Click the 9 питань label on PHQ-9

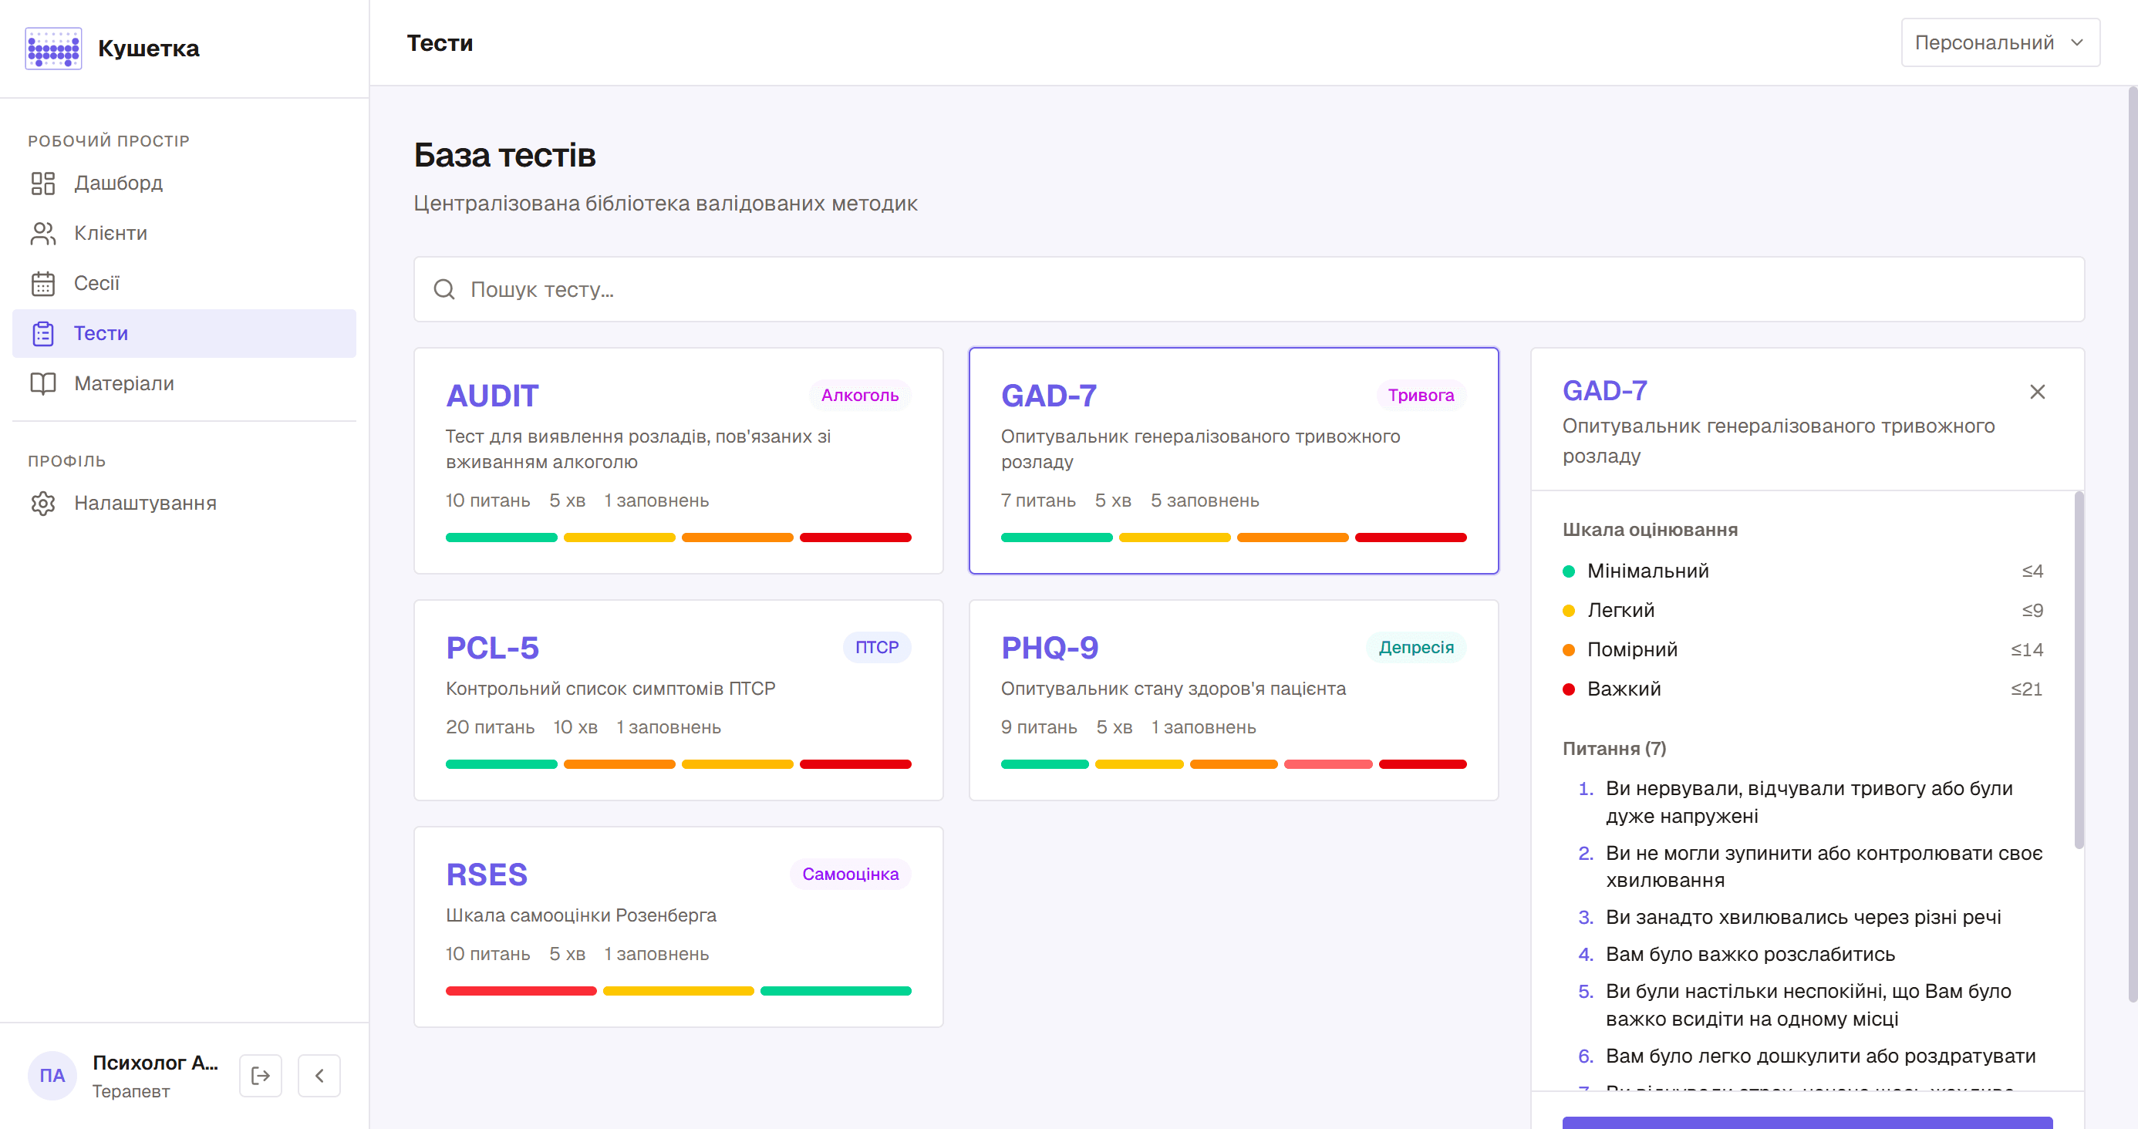(1039, 727)
